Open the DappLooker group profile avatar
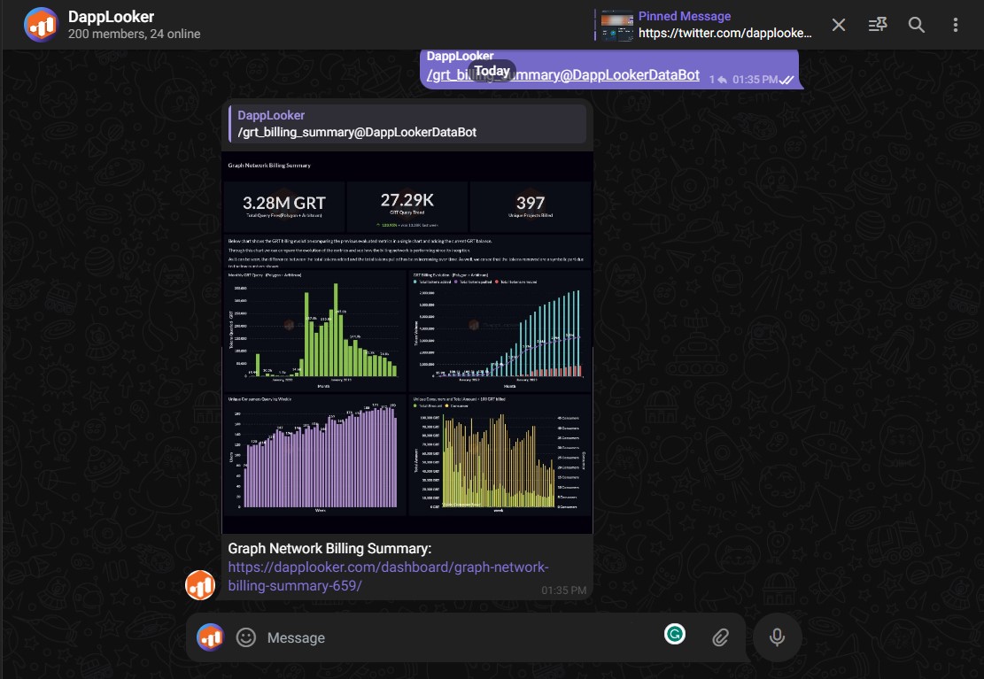The image size is (984, 679). coord(42,25)
